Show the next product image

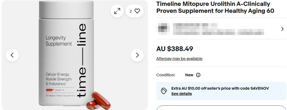137,55
